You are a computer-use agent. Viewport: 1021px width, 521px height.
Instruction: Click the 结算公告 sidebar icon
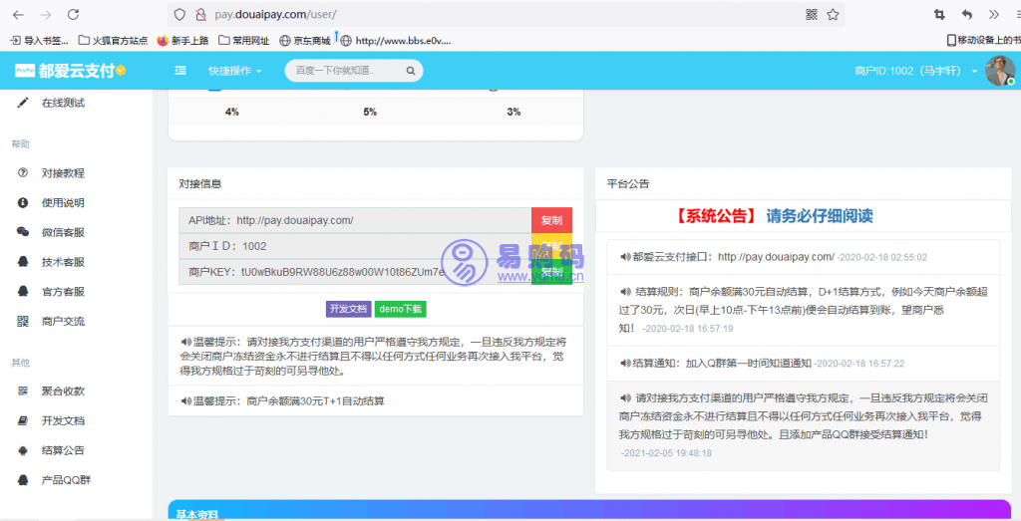pos(22,450)
